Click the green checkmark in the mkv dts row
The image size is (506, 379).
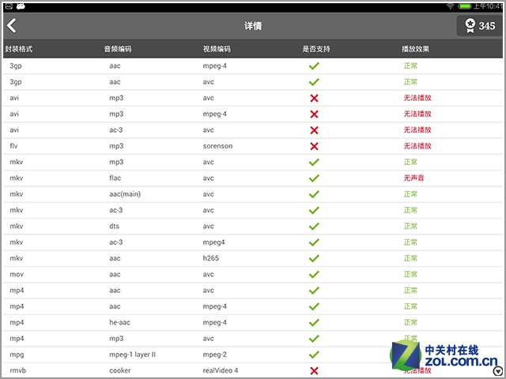[x=314, y=227]
